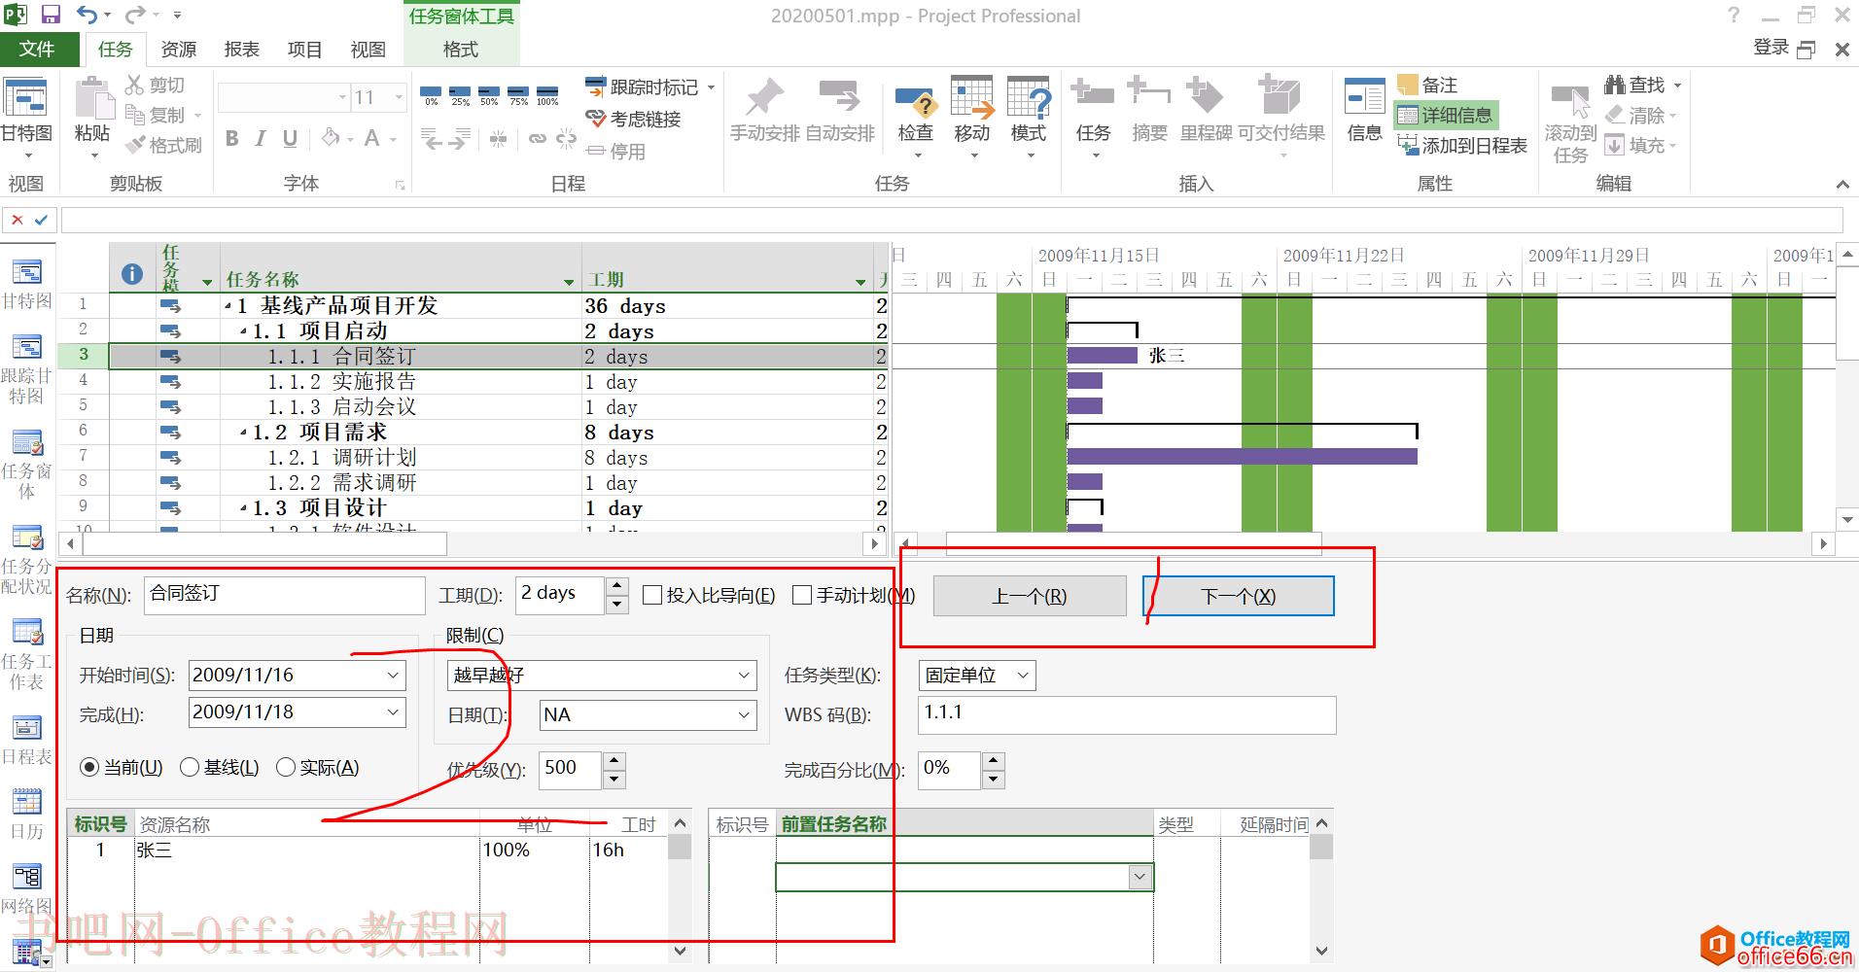The image size is (1859, 972).
Task: Switch to the Format (格式) ribbon tab
Action: [x=460, y=50]
